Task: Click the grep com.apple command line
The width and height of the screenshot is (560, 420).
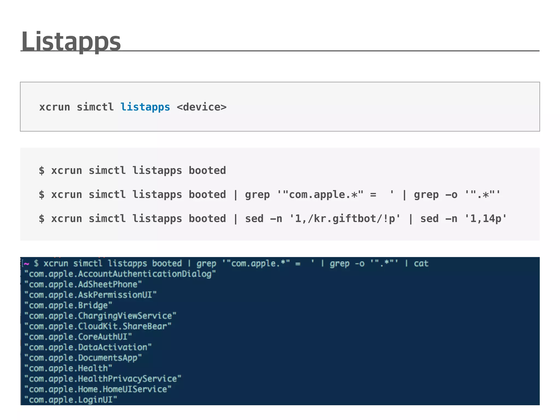Action: click(269, 195)
